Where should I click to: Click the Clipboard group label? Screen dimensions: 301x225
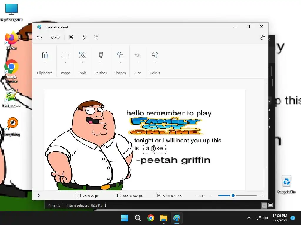[45, 73]
